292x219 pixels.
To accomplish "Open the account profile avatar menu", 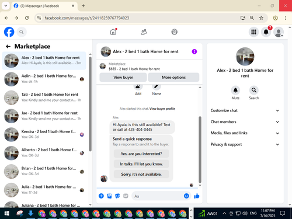I will point(279,32).
